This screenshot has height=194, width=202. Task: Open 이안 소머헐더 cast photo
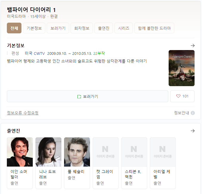click(20, 152)
